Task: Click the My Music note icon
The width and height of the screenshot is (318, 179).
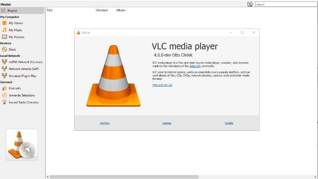Action: (x=4, y=30)
